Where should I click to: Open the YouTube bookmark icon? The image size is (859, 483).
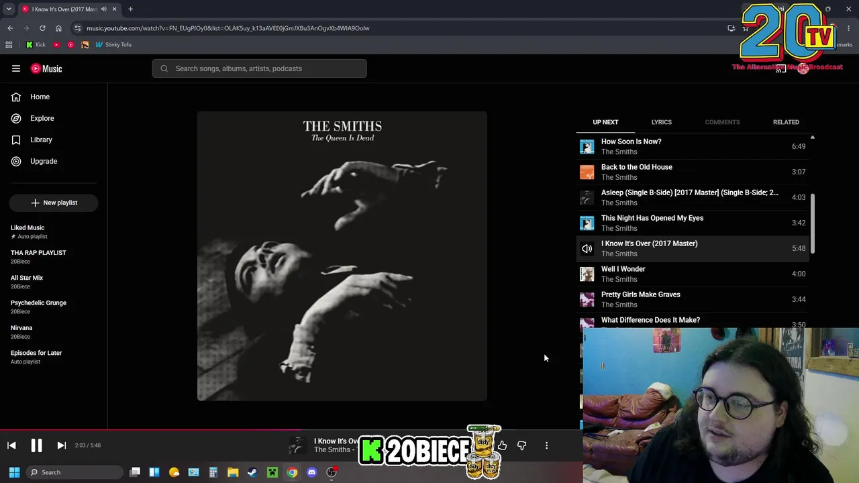56,45
